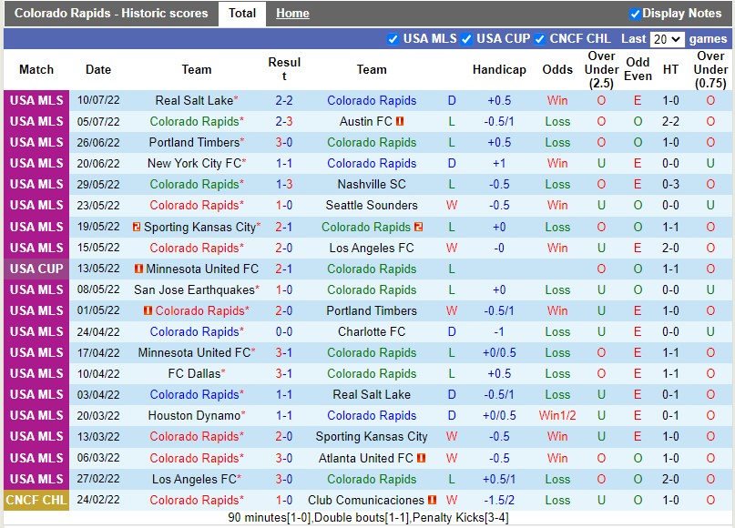
Task: Open the 2-2 result on 10/07/22
Action: [284, 100]
